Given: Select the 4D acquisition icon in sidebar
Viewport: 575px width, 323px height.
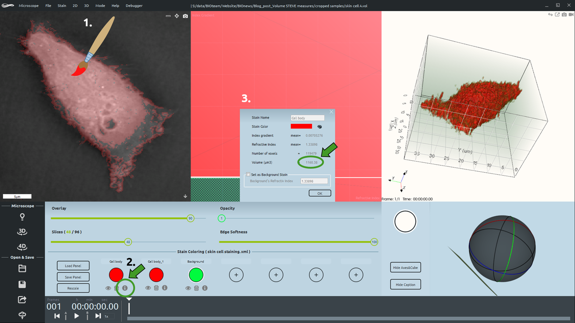Looking at the screenshot, I should [22, 247].
